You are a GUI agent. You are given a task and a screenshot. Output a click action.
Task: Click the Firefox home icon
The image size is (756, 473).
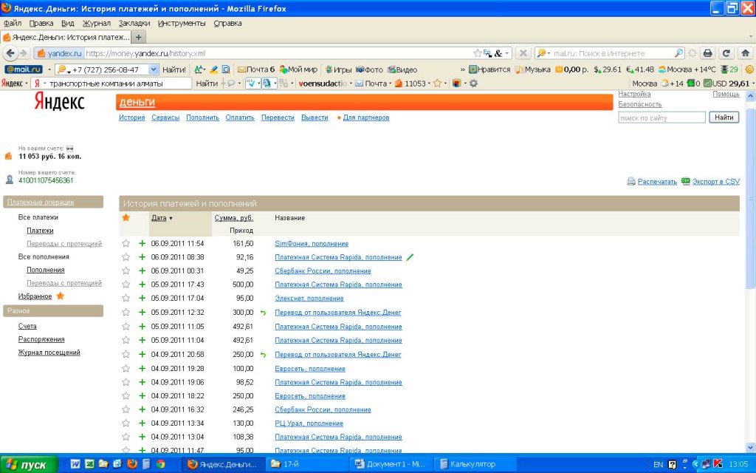tap(745, 53)
